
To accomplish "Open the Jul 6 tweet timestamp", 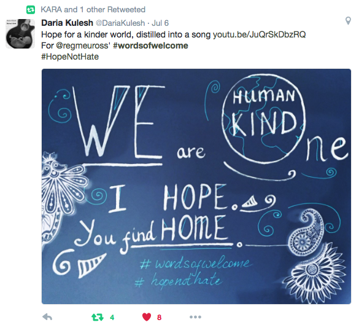I will (x=160, y=23).
